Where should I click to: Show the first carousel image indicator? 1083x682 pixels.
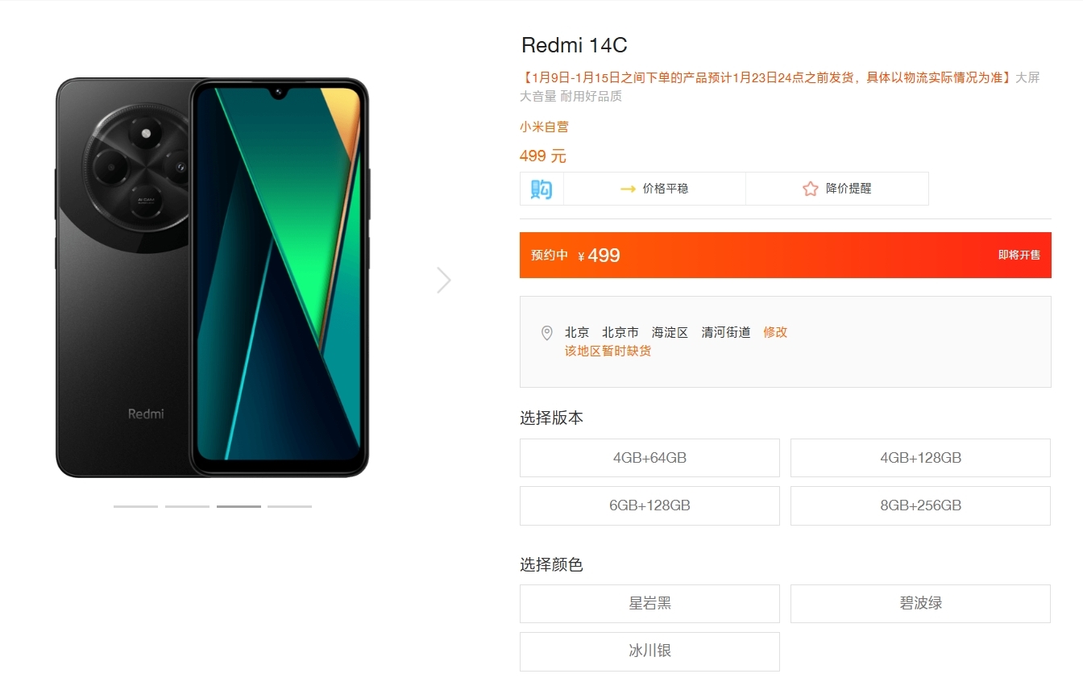(x=135, y=506)
